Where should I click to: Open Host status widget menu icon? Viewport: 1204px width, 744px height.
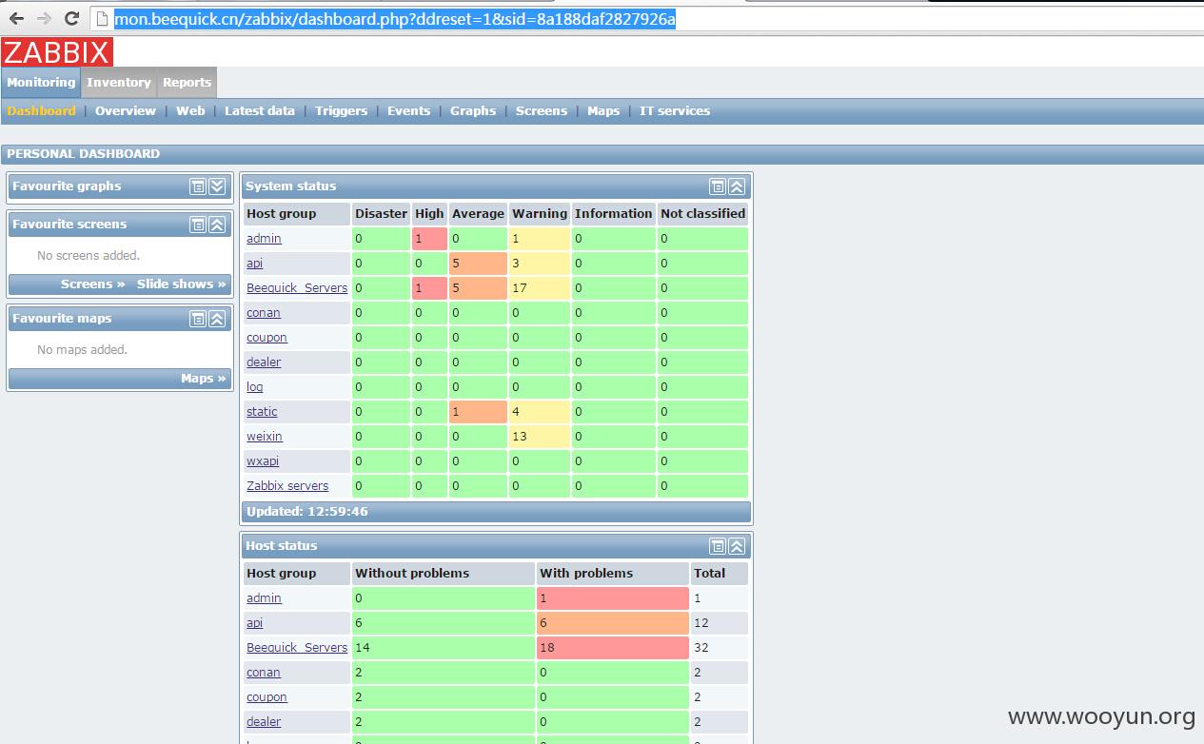(718, 546)
